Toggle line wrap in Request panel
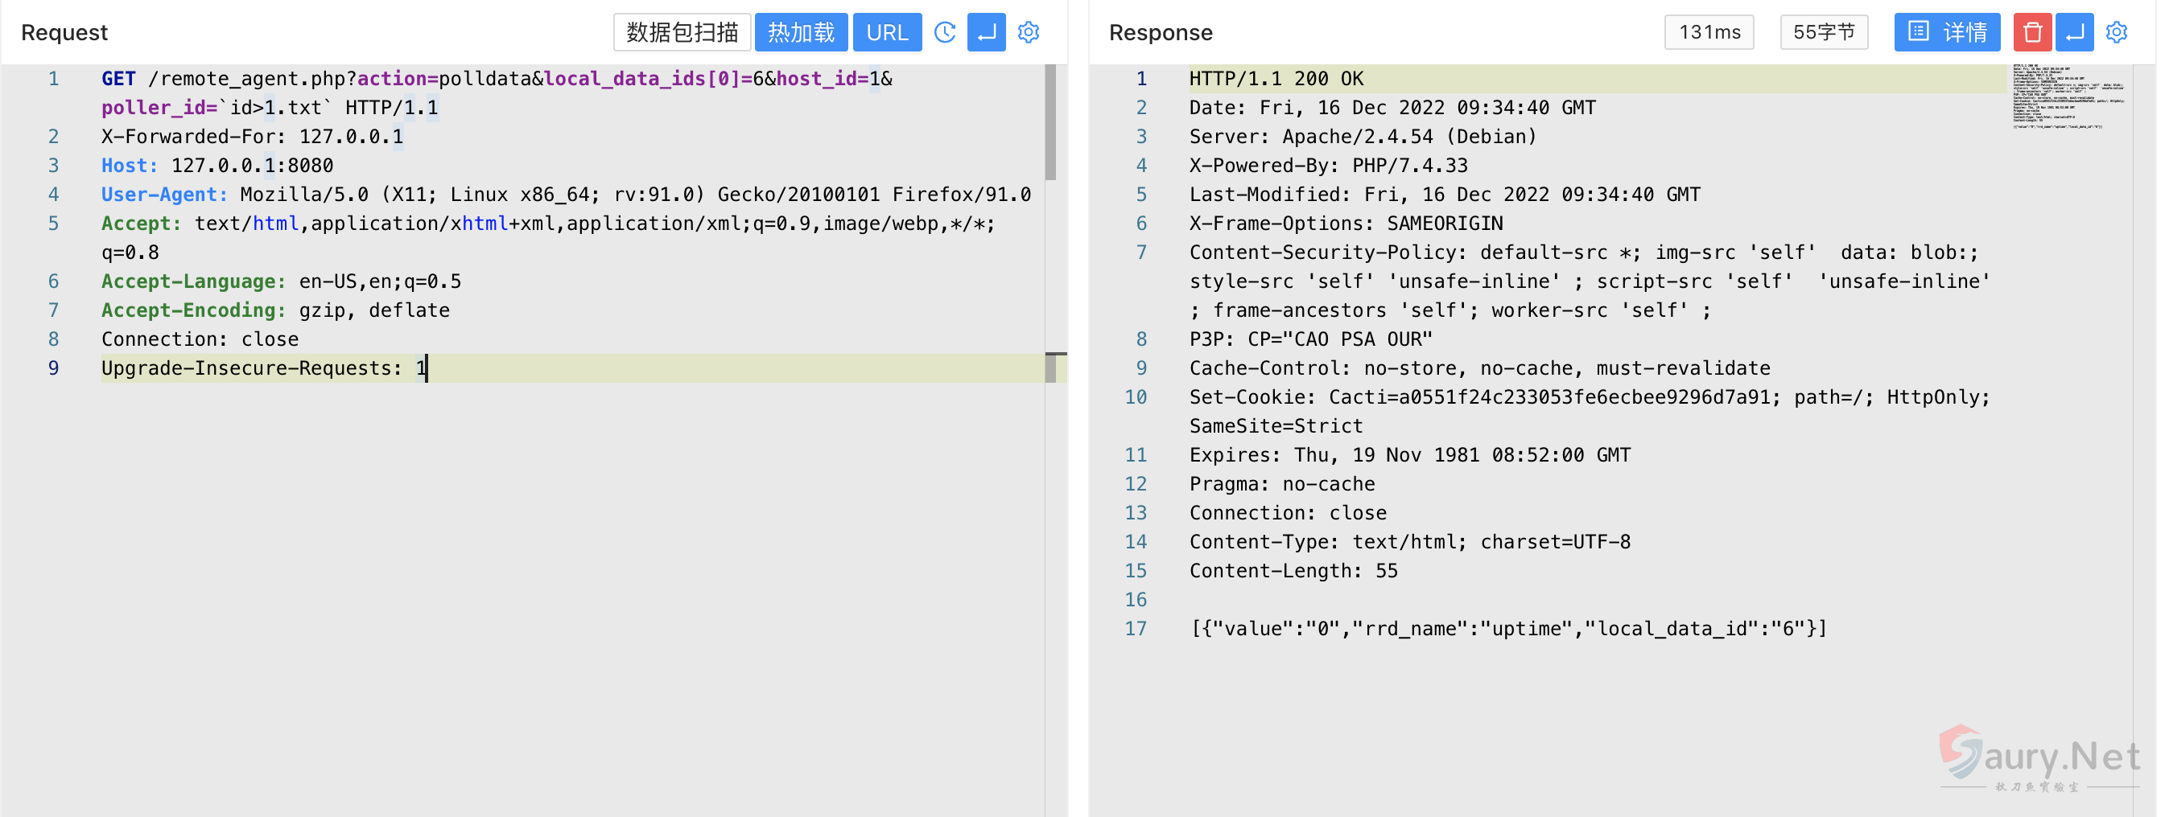The height and width of the screenshot is (817, 2165). point(986,33)
